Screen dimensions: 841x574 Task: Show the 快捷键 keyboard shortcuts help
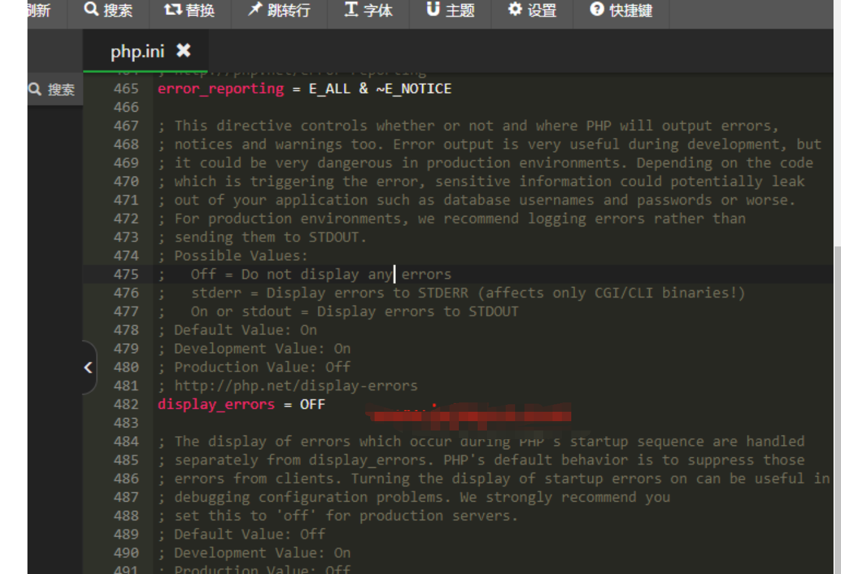point(621,11)
